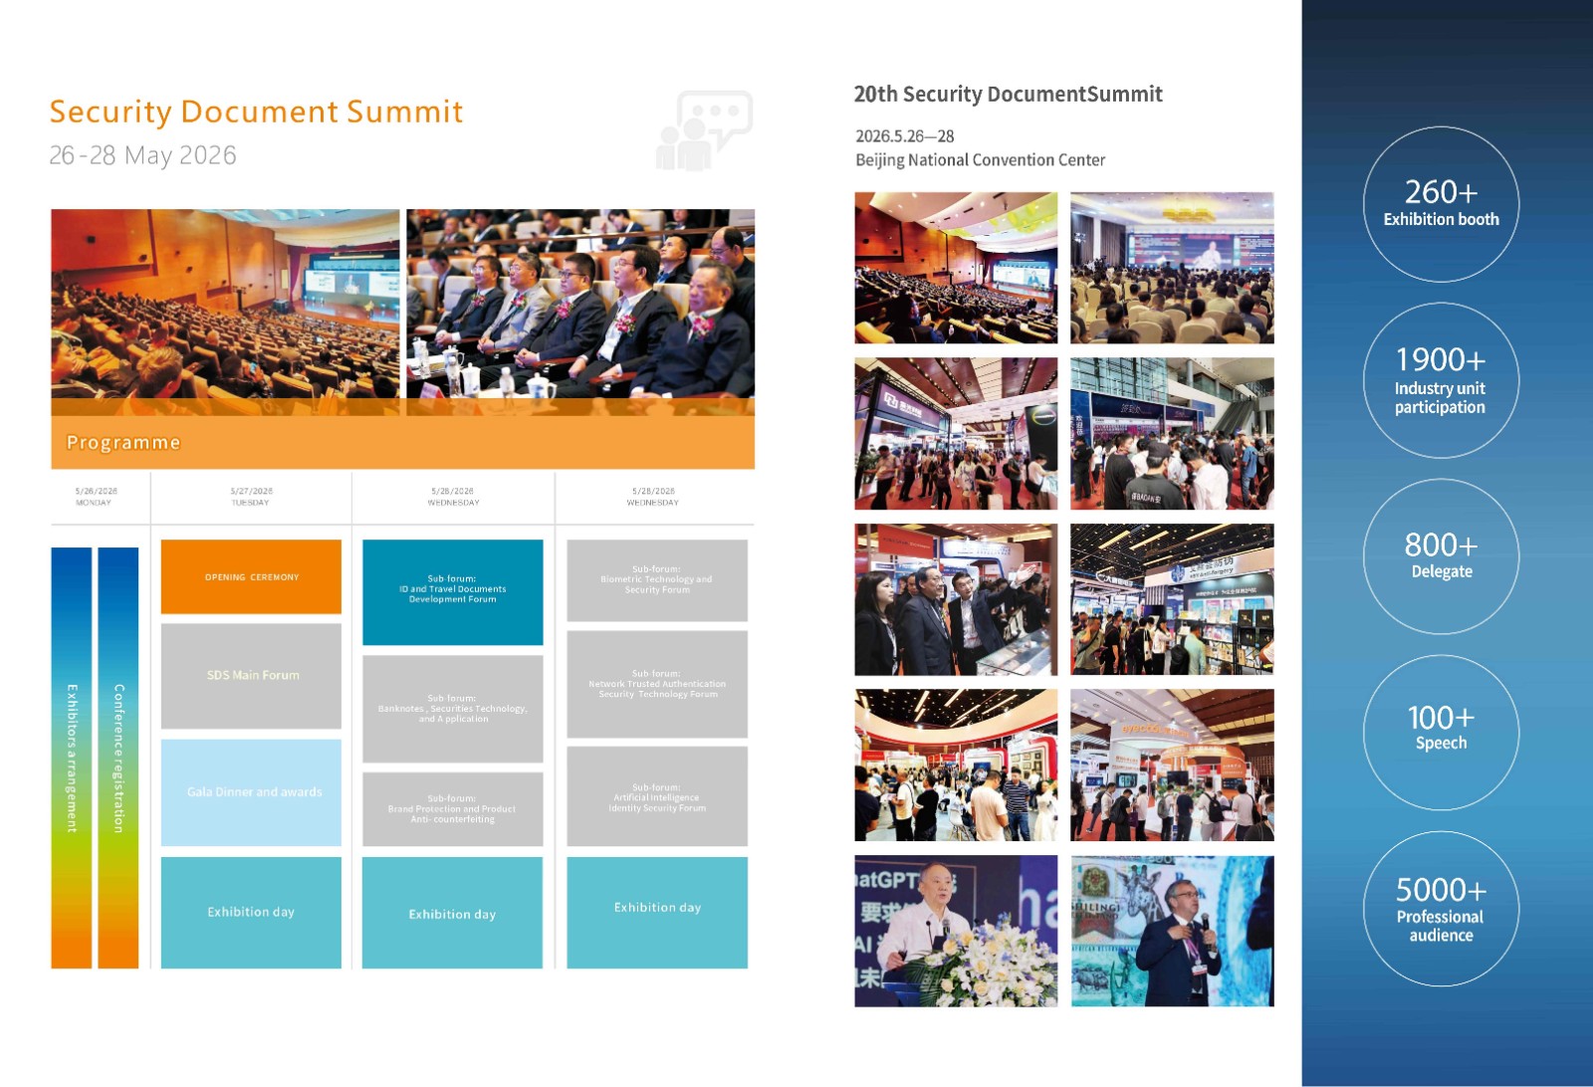Open the SDS Main Forum block
This screenshot has width=1593, height=1087.
(x=251, y=676)
